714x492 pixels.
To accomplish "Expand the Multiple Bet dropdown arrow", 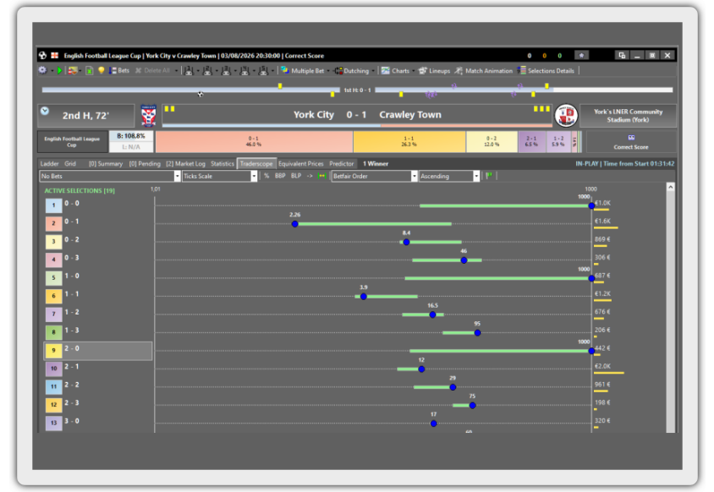I will pos(328,71).
